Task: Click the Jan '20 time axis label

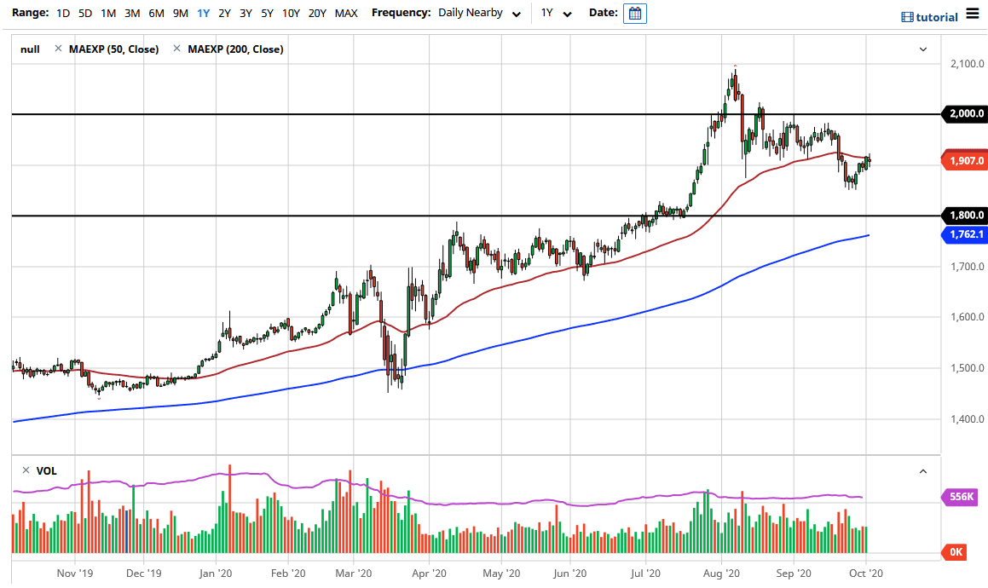Action: (216, 573)
